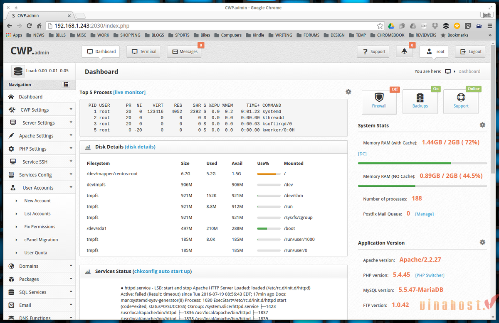499x323 pixels.
Task: Click Memory RAM with Cache progress bar
Action: [x=422, y=163]
